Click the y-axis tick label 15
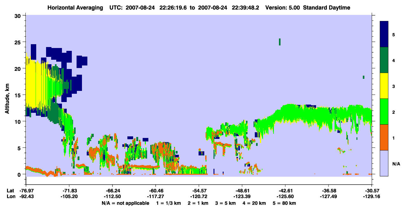This screenshot has height=212, width=413. [x=18, y=95]
